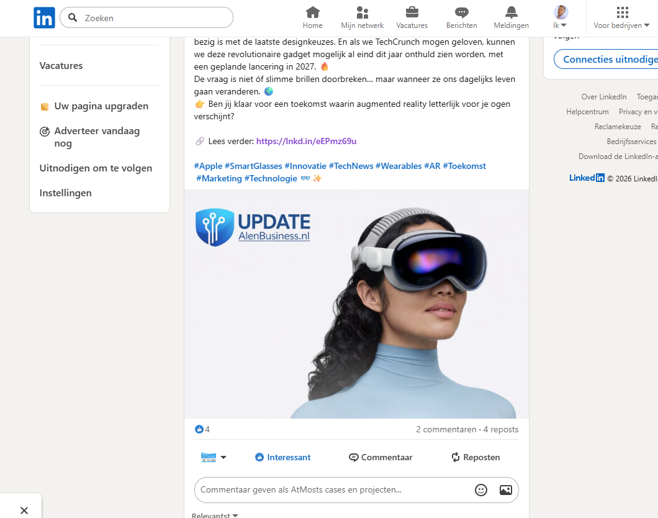The image size is (658, 518).
Task: Expand the Ik profile menu
Action: [x=560, y=18]
